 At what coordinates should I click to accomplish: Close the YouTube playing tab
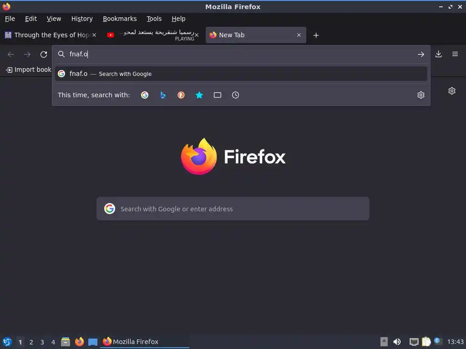197,35
